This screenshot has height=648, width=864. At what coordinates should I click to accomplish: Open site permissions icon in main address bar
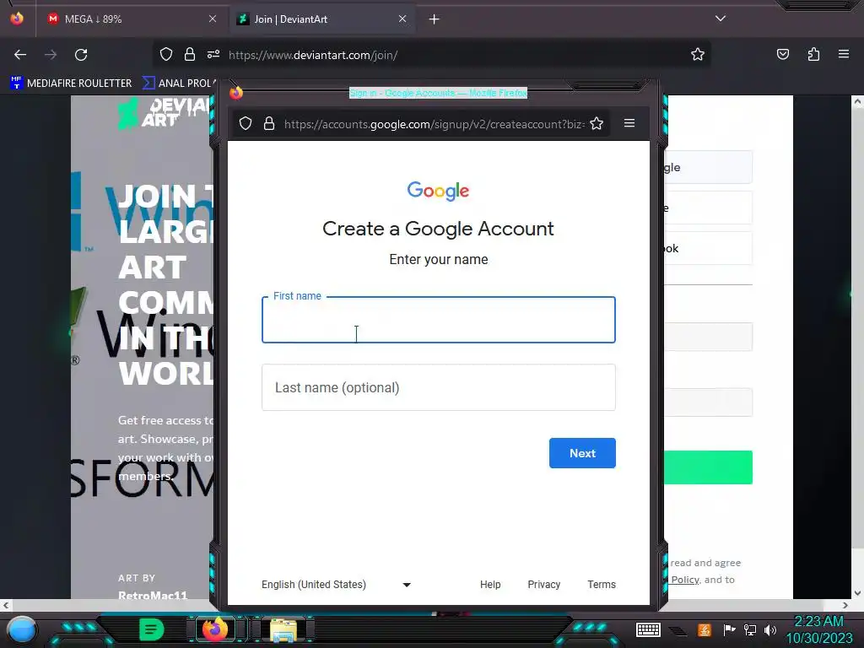pos(213,54)
